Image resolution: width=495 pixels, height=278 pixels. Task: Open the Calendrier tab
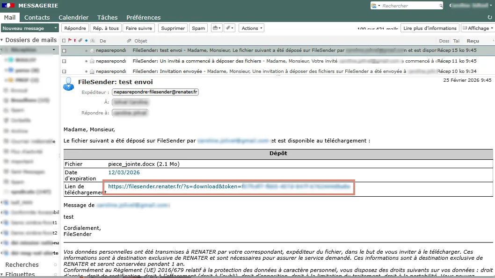coord(73,17)
